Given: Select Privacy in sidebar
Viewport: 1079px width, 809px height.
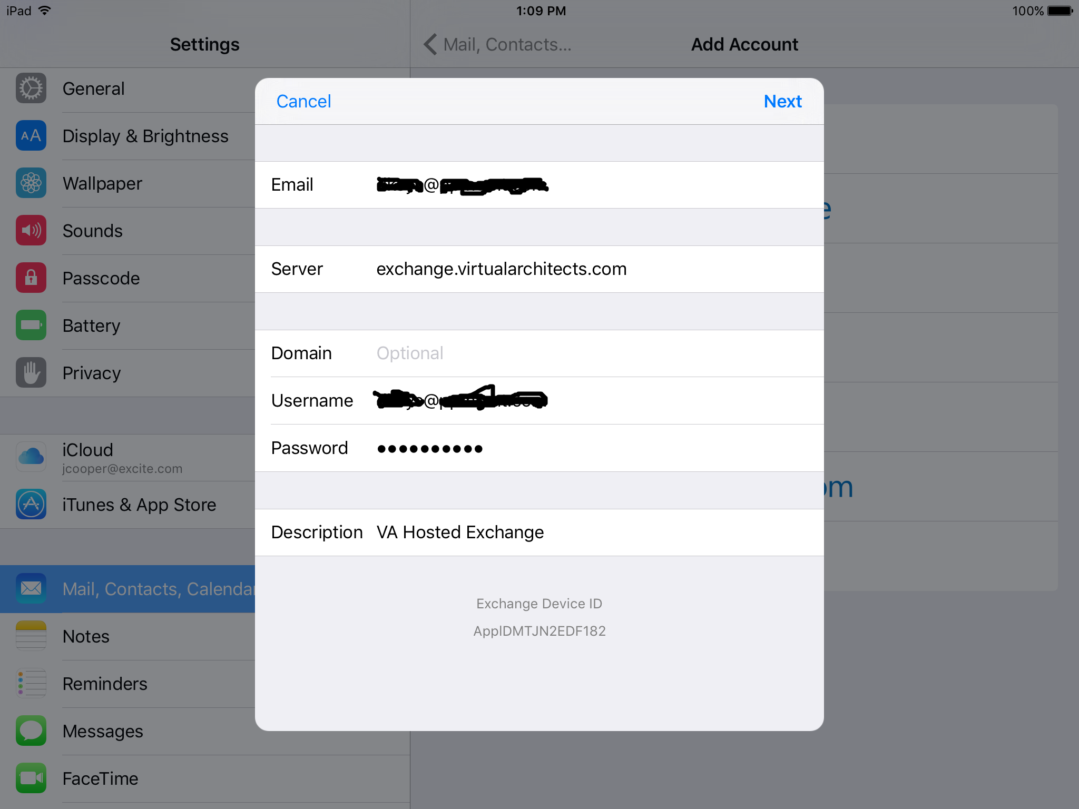Looking at the screenshot, I should click(127, 373).
